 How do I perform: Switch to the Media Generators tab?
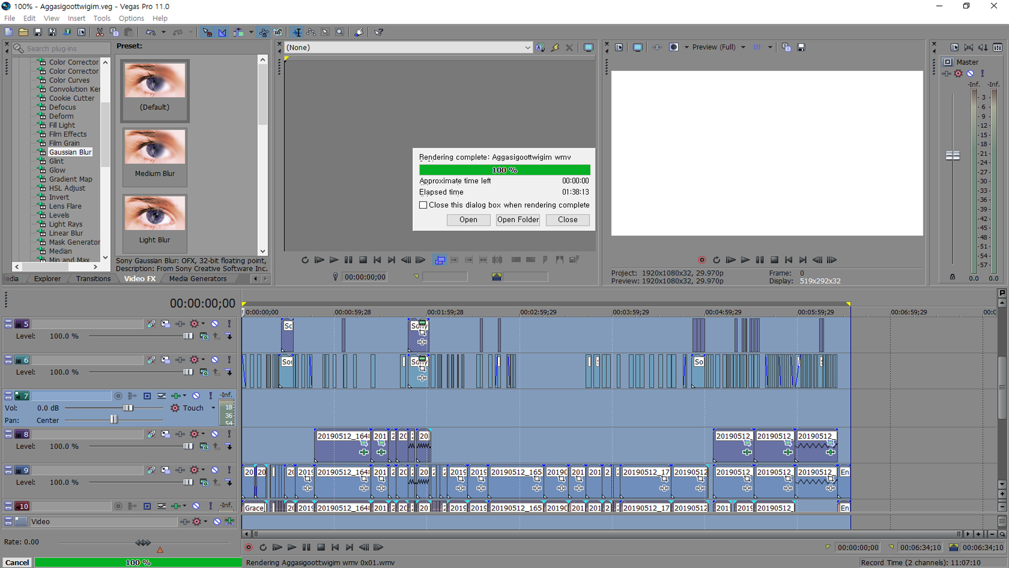coord(198,279)
